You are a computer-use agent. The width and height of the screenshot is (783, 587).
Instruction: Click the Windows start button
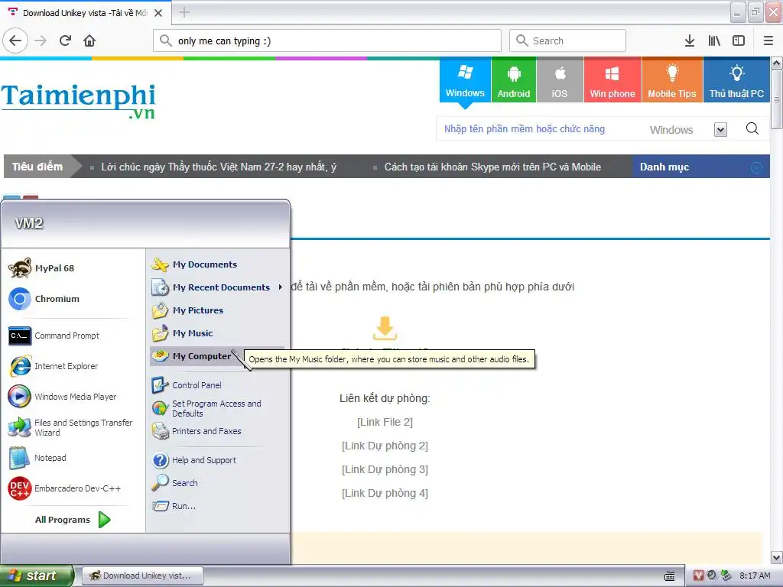coord(37,576)
